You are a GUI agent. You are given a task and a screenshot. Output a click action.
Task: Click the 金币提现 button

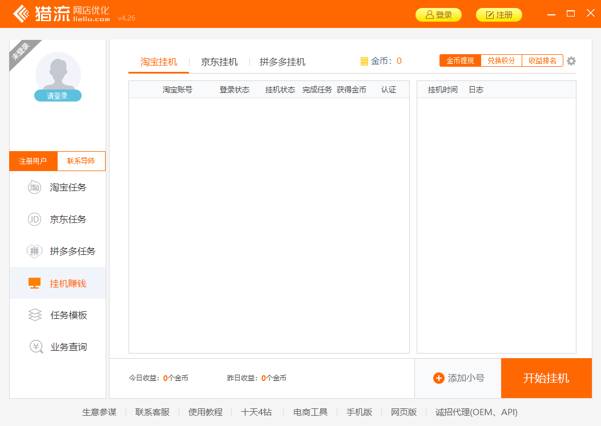460,60
